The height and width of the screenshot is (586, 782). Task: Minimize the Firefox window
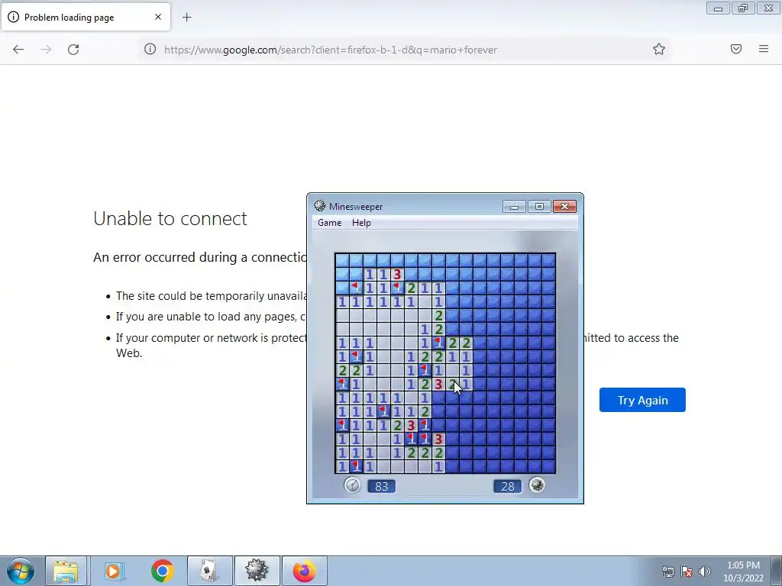click(x=718, y=8)
